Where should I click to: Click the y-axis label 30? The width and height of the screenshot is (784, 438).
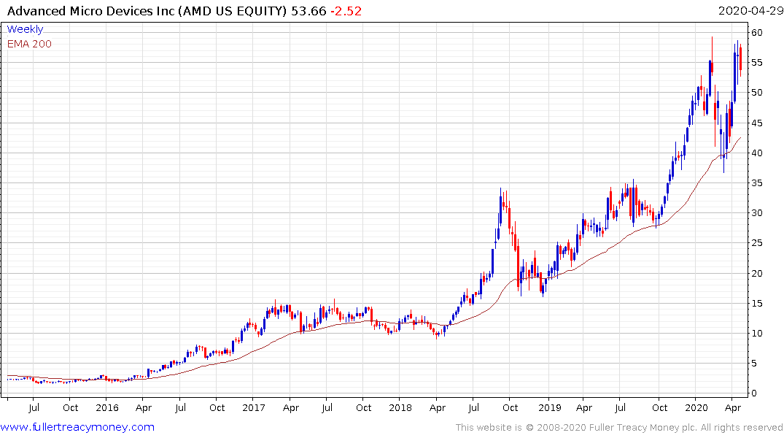(x=756, y=213)
